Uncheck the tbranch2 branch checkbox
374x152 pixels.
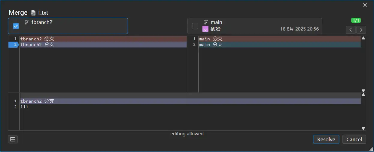16,26
